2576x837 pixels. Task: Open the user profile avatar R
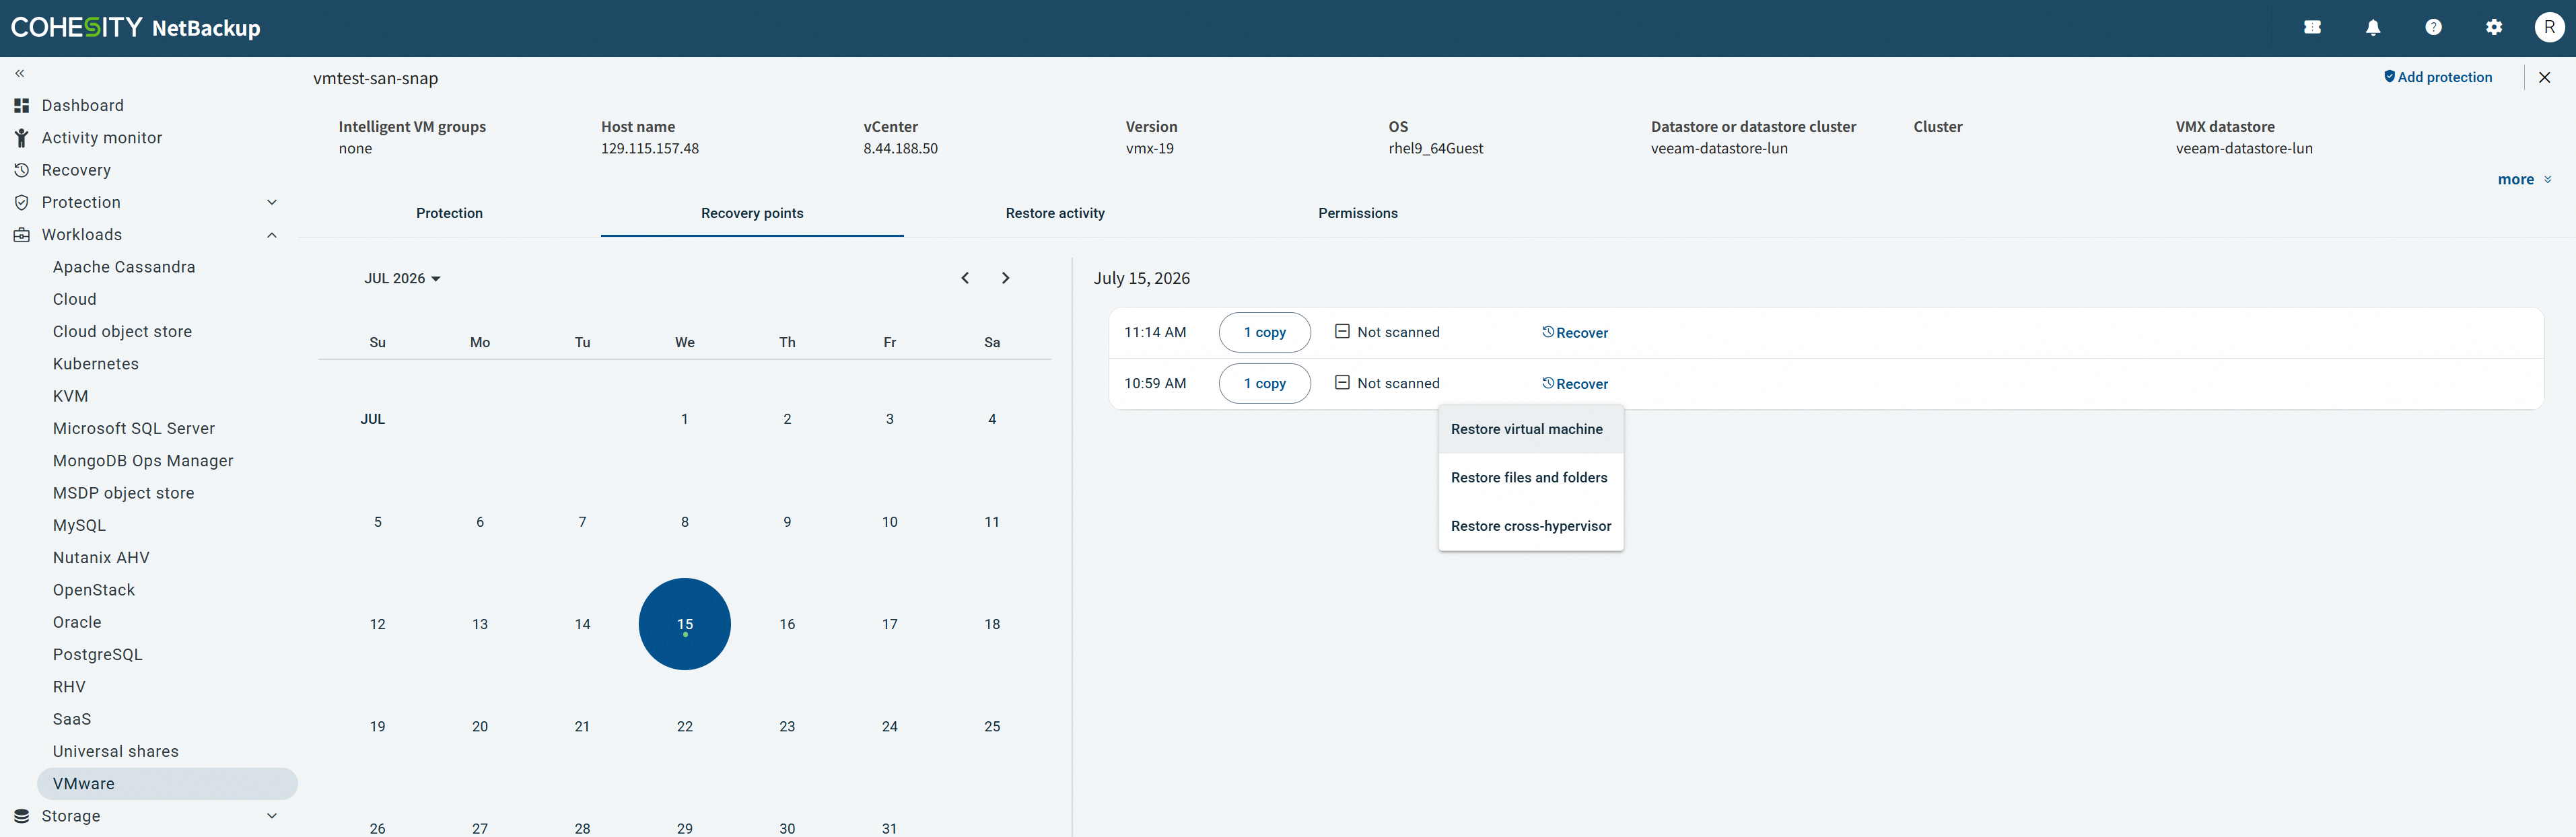2549,28
